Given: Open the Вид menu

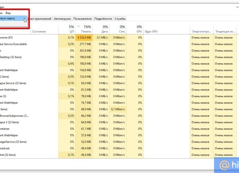Looking at the screenshot, I should pyautogui.click(x=8, y=13).
